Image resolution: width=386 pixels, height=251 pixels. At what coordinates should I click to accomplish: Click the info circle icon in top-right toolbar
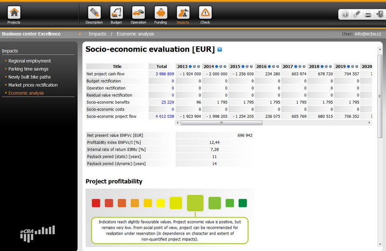pos(345,14)
